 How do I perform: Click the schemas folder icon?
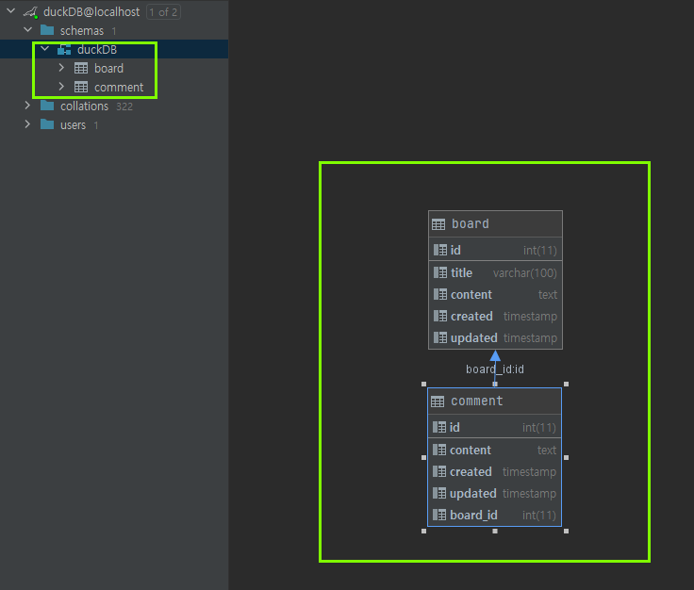tap(47, 30)
